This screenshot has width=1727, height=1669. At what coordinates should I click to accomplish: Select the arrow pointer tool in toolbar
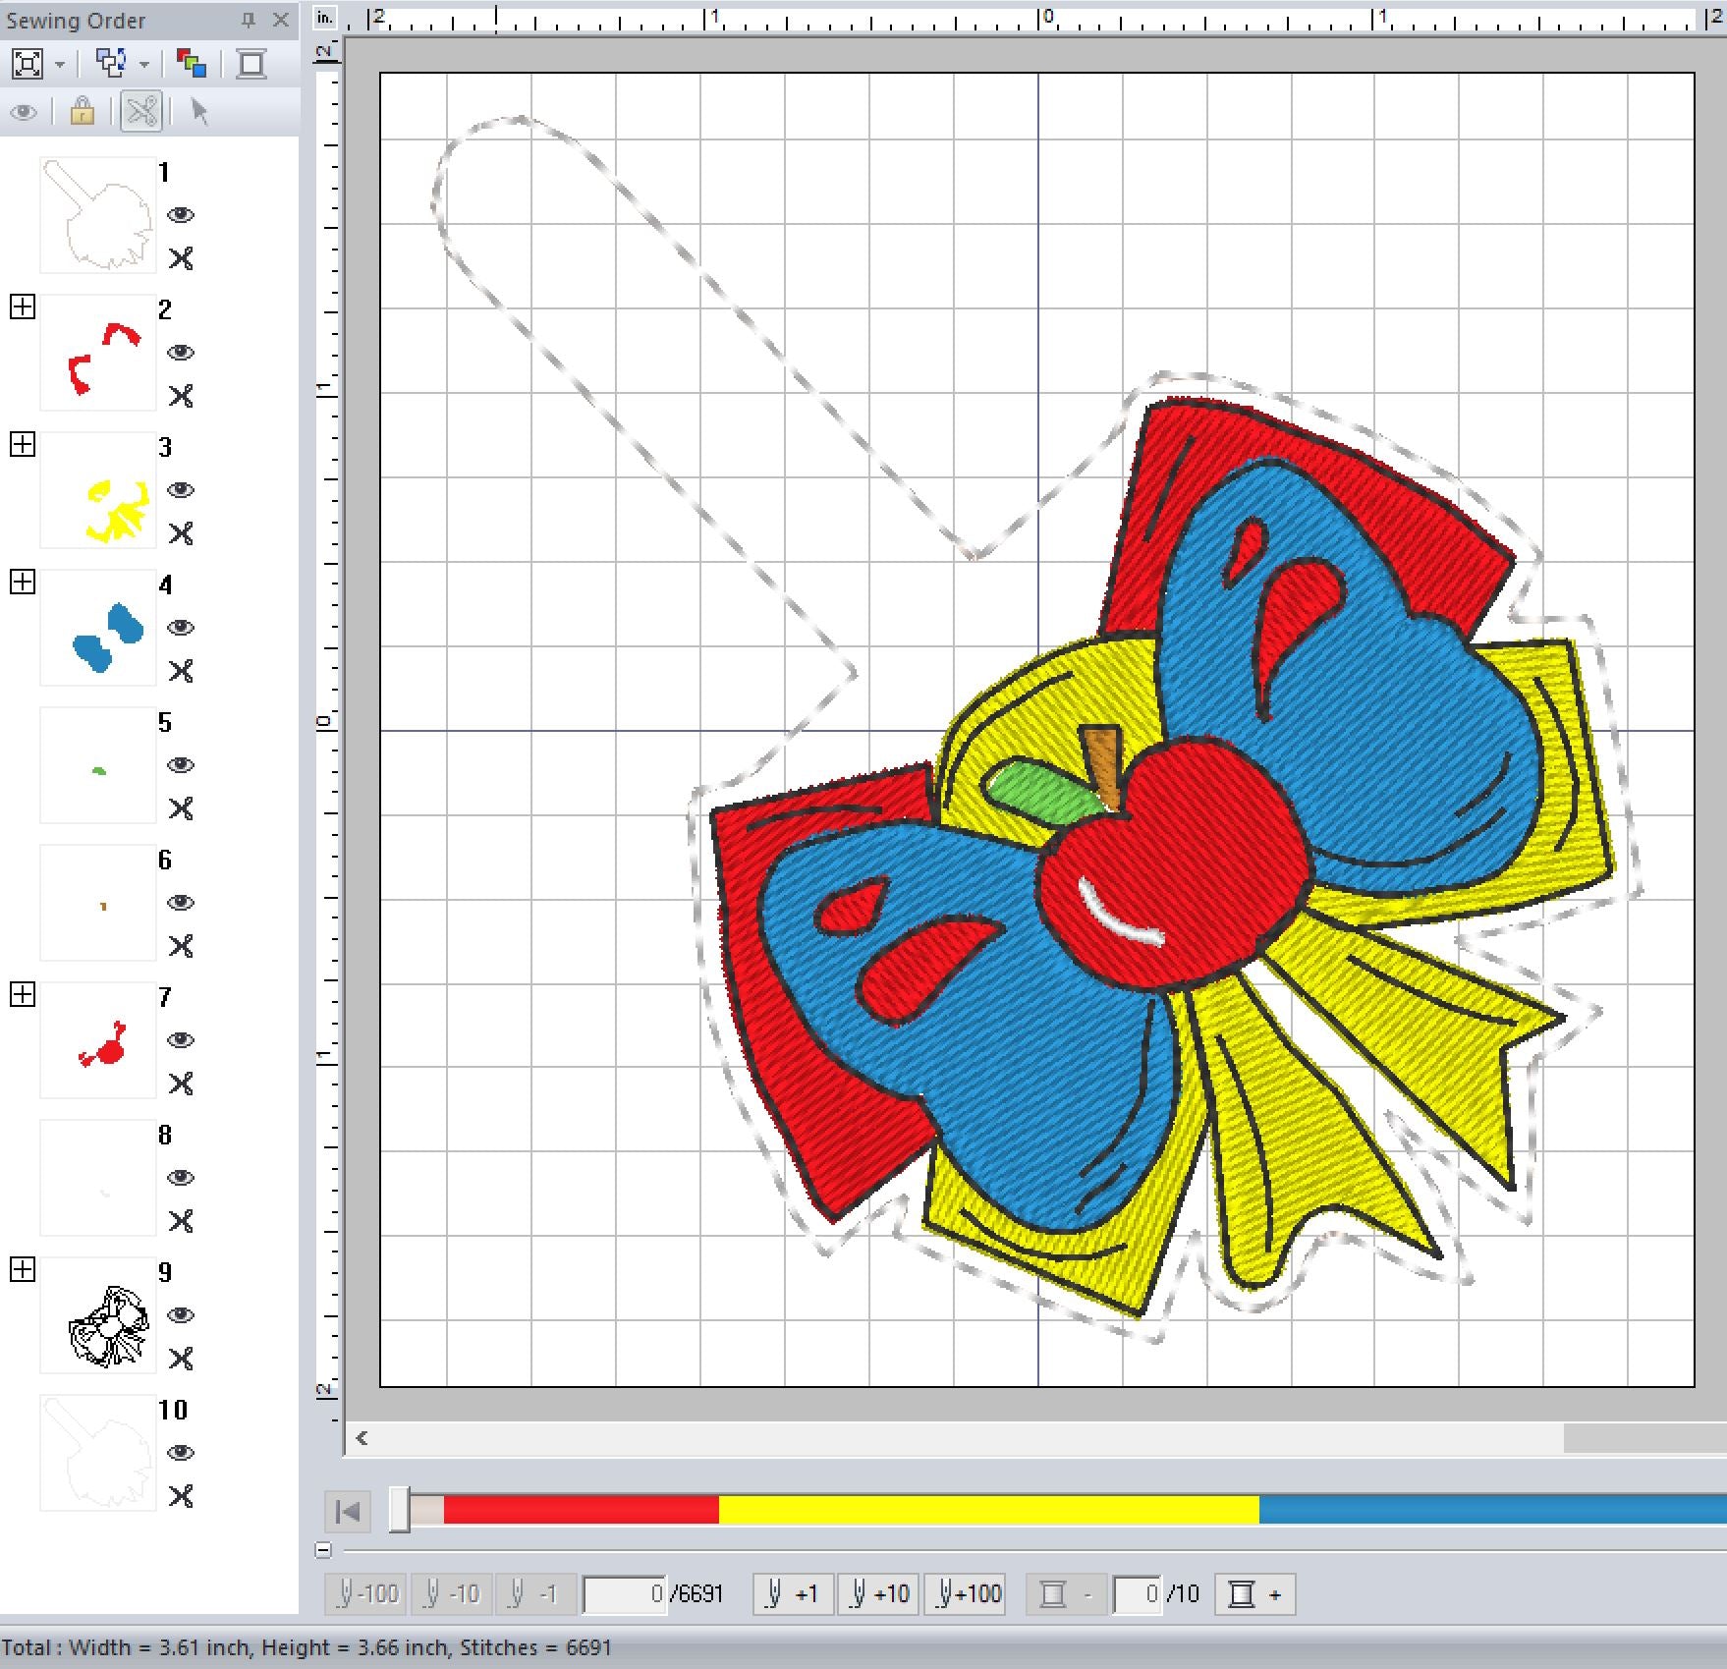point(199,112)
